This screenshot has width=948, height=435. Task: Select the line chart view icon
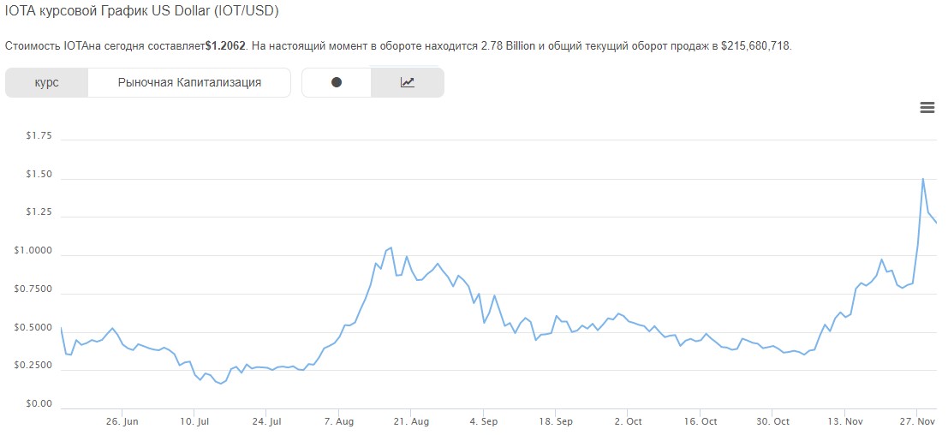[x=408, y=82]
